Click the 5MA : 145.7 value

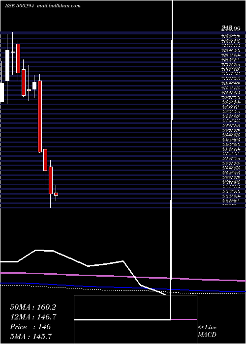pos(31,336)
